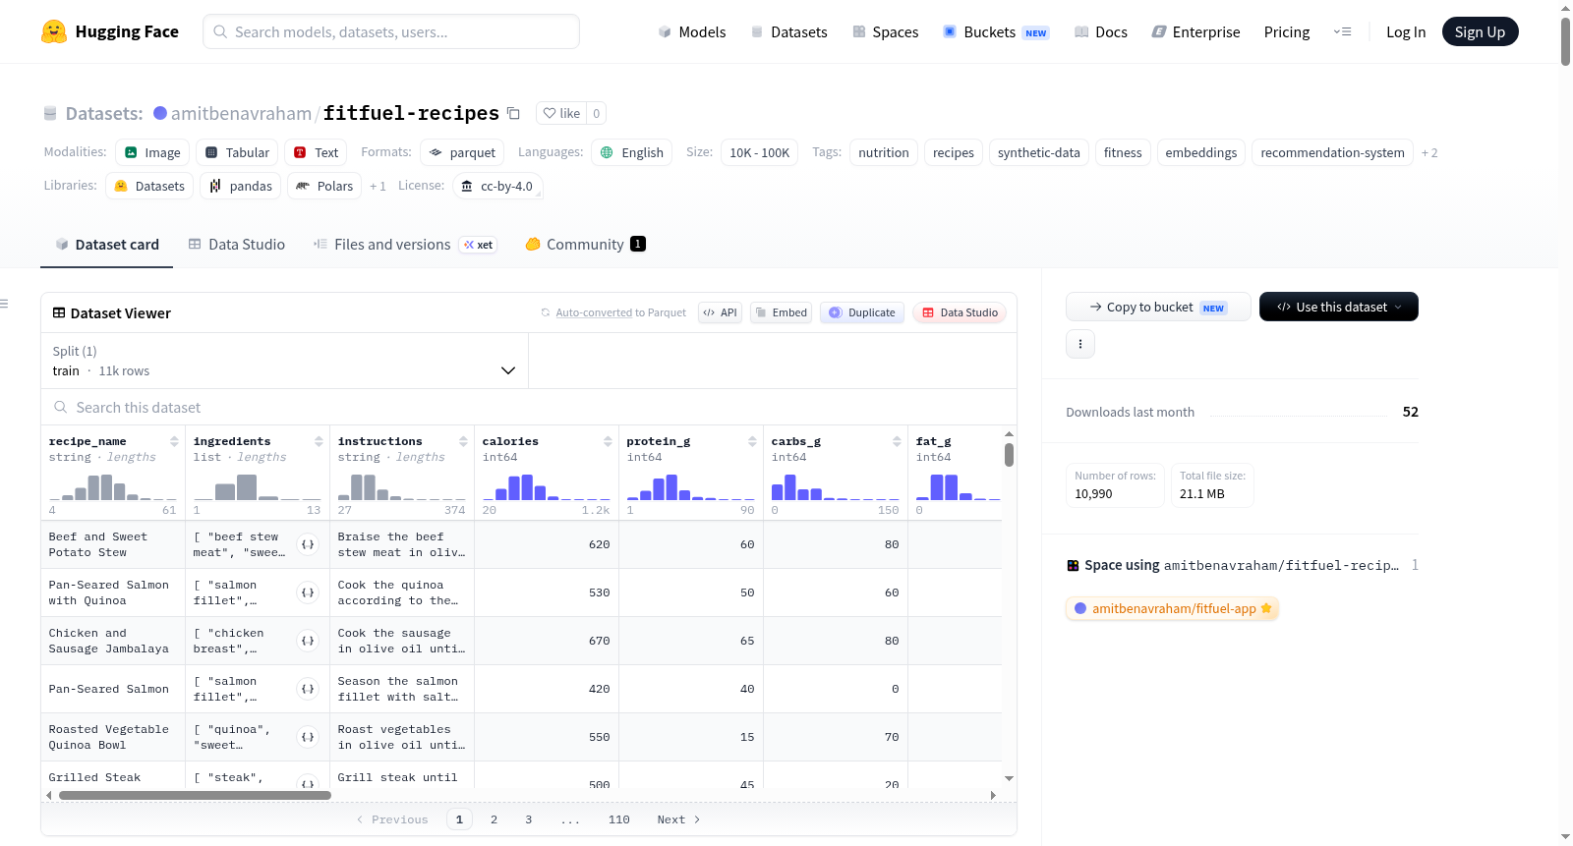This screenshot has height=846, width=1573.
Task: Open the pandas library tag
Action: click(241, 186)
